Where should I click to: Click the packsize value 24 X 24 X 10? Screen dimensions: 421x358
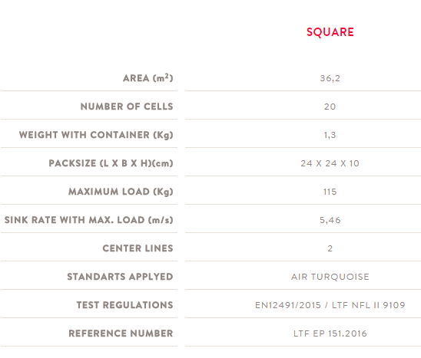330,163
